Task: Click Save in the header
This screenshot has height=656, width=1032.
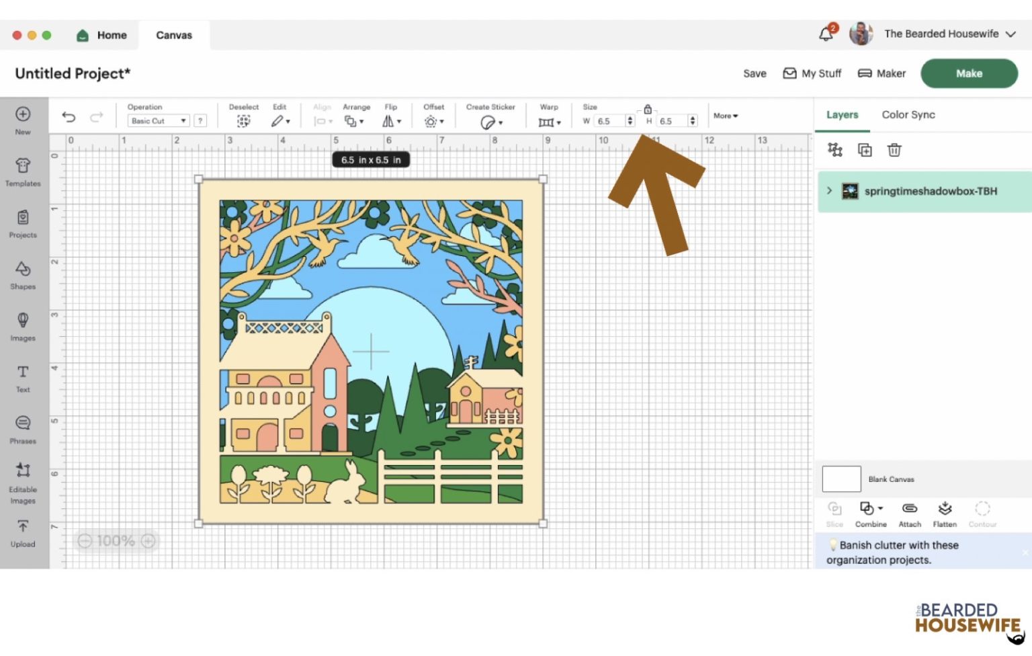Action: [x=755, y=73]
